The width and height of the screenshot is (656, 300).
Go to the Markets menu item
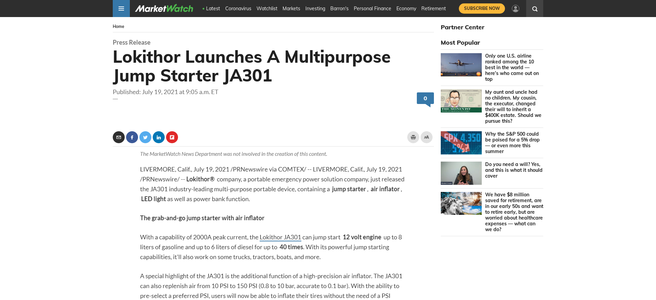click(291, 9)
